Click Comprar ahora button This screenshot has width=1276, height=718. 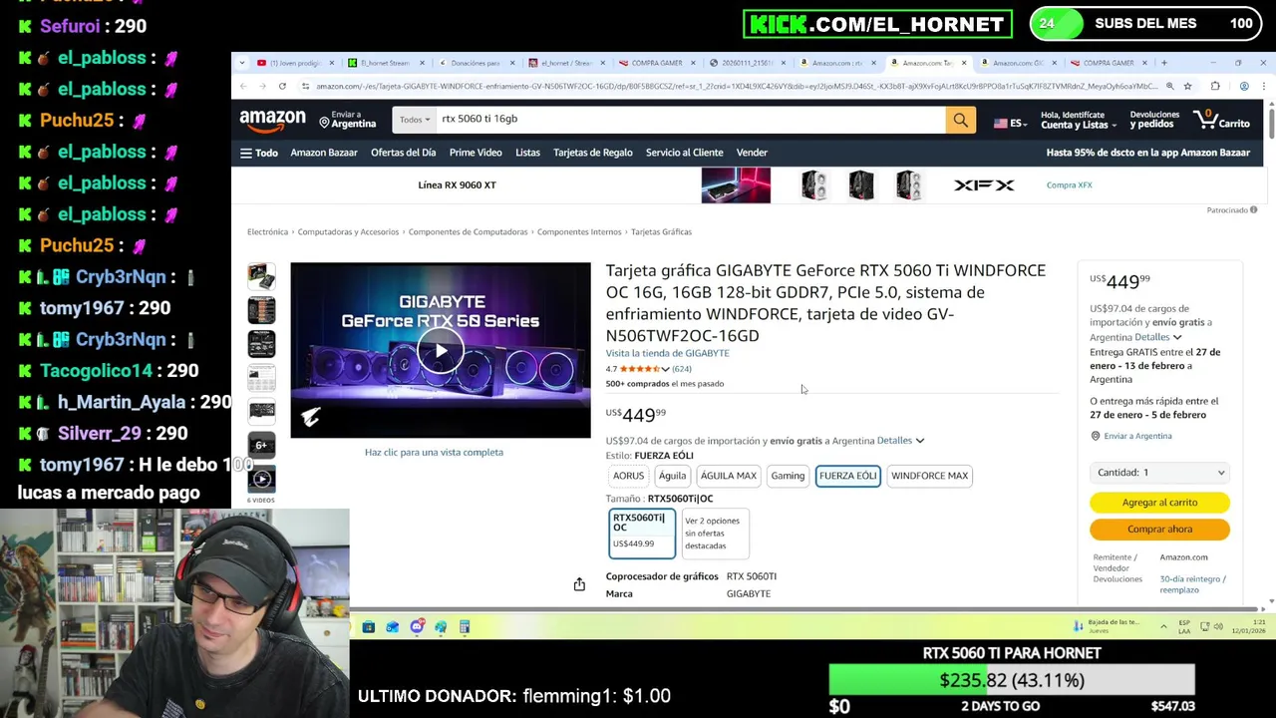[1159, 530]
